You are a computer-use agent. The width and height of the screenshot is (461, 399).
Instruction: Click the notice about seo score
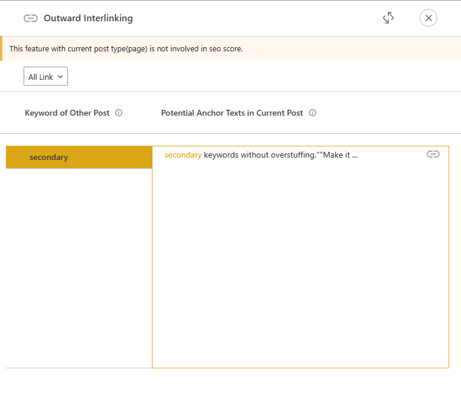click(230, 49)
